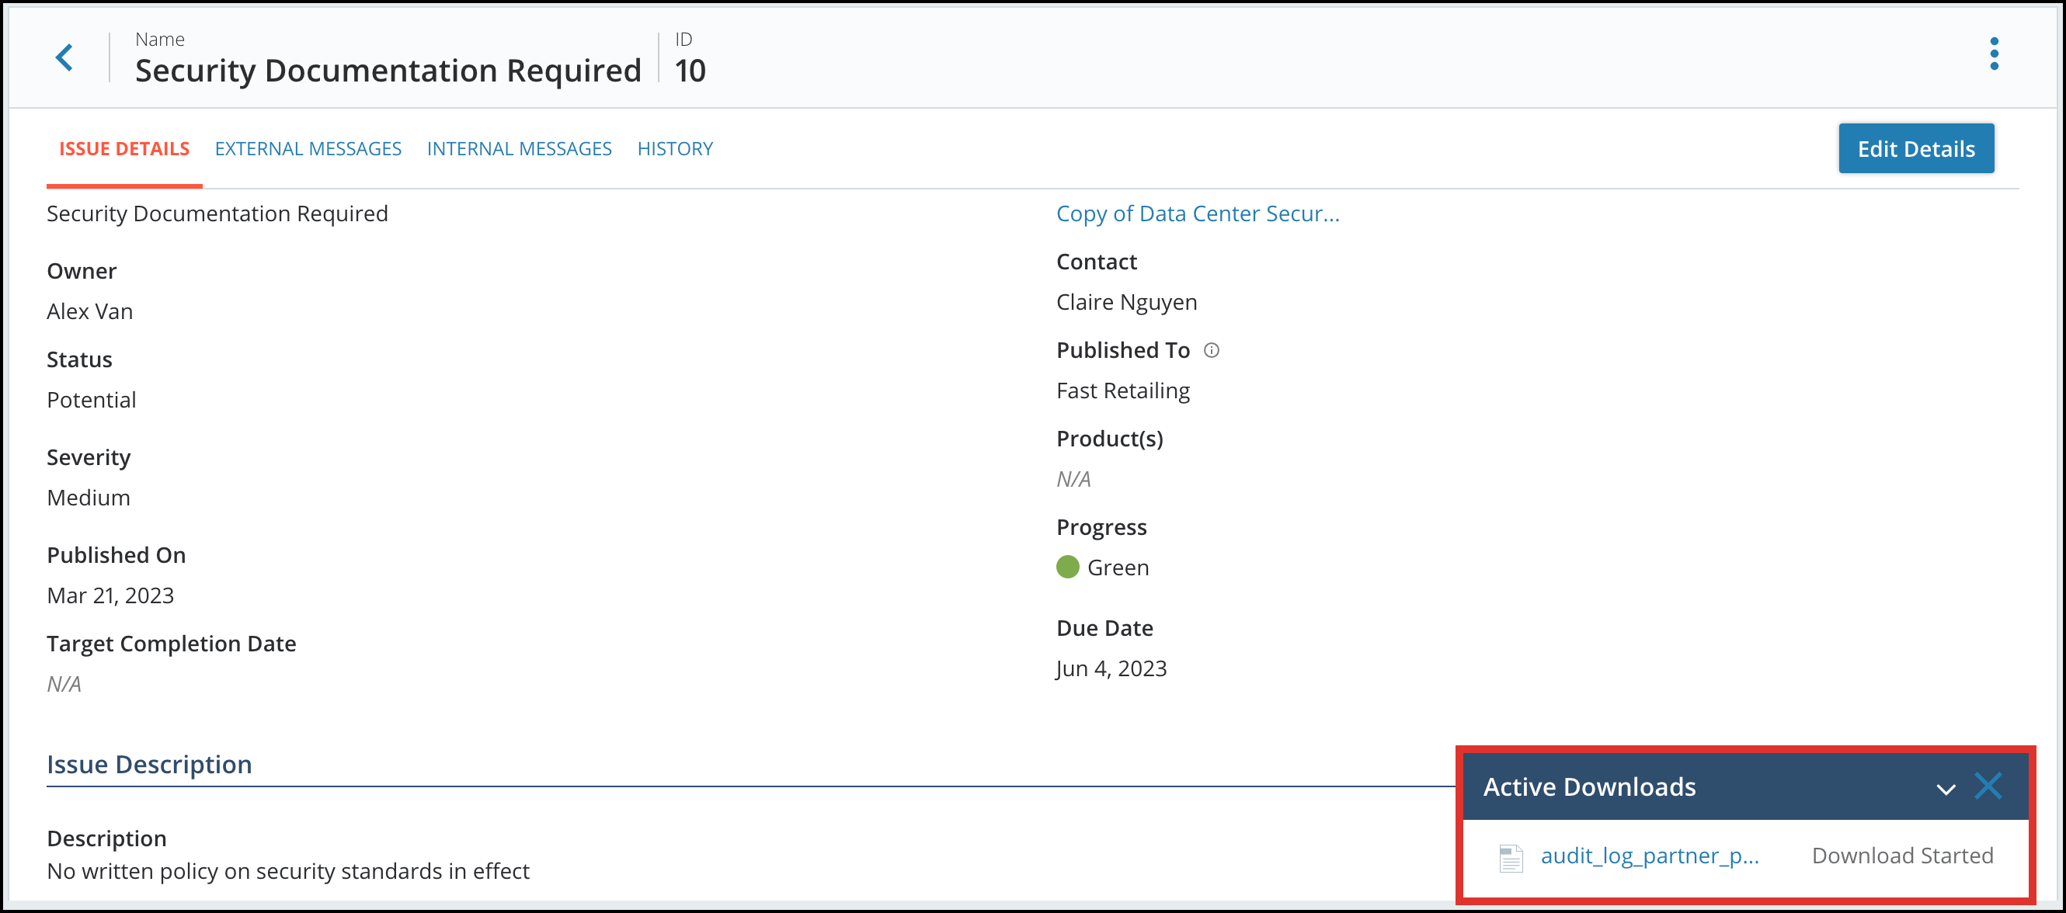This screenshot has width=2066, height=913.
Task: Click the Download Started status text
Action: (1902, 856)
